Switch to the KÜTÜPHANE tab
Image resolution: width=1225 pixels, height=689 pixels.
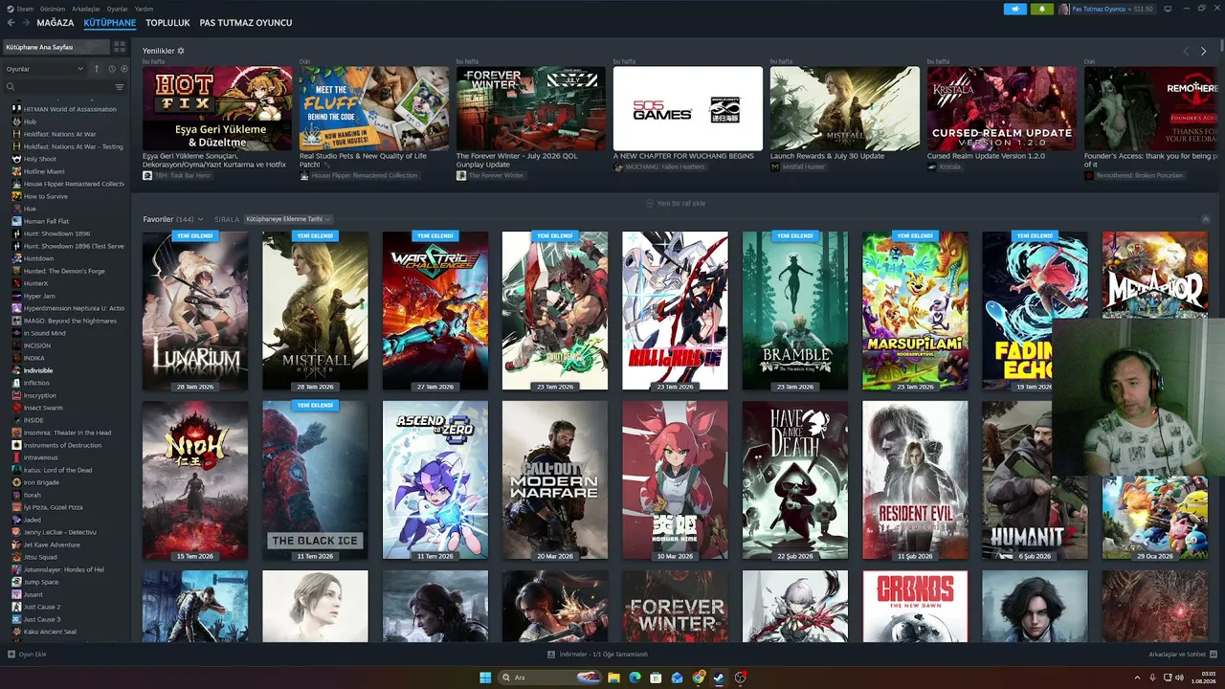coord(110,23)
